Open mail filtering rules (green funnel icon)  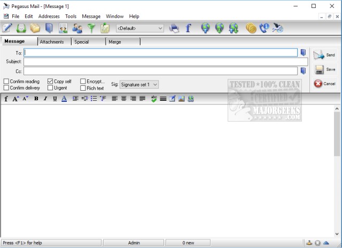point(91,28)
